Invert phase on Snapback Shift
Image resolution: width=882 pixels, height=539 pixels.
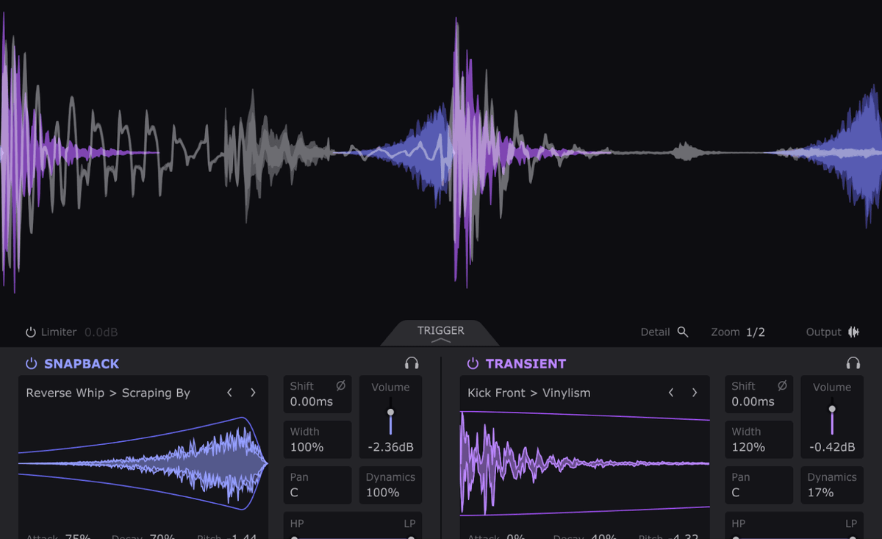click(340, 386)
